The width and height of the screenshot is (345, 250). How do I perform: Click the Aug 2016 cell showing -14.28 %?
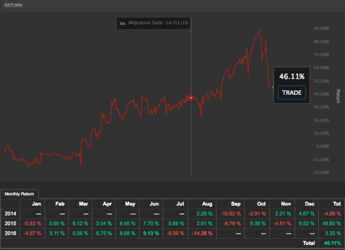[x=204, y=233]
